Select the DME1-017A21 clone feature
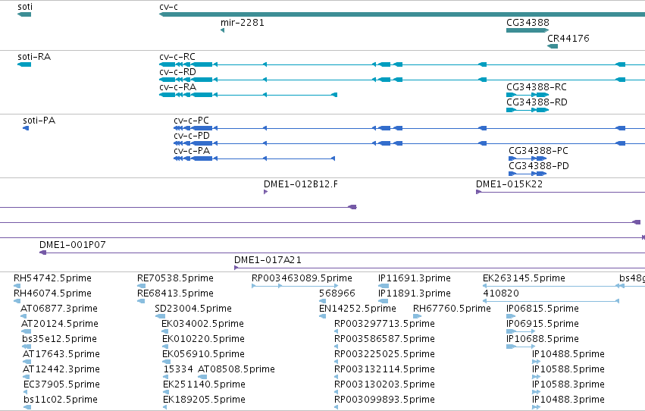This screenshot has height=411, width=645. [440, 268]
